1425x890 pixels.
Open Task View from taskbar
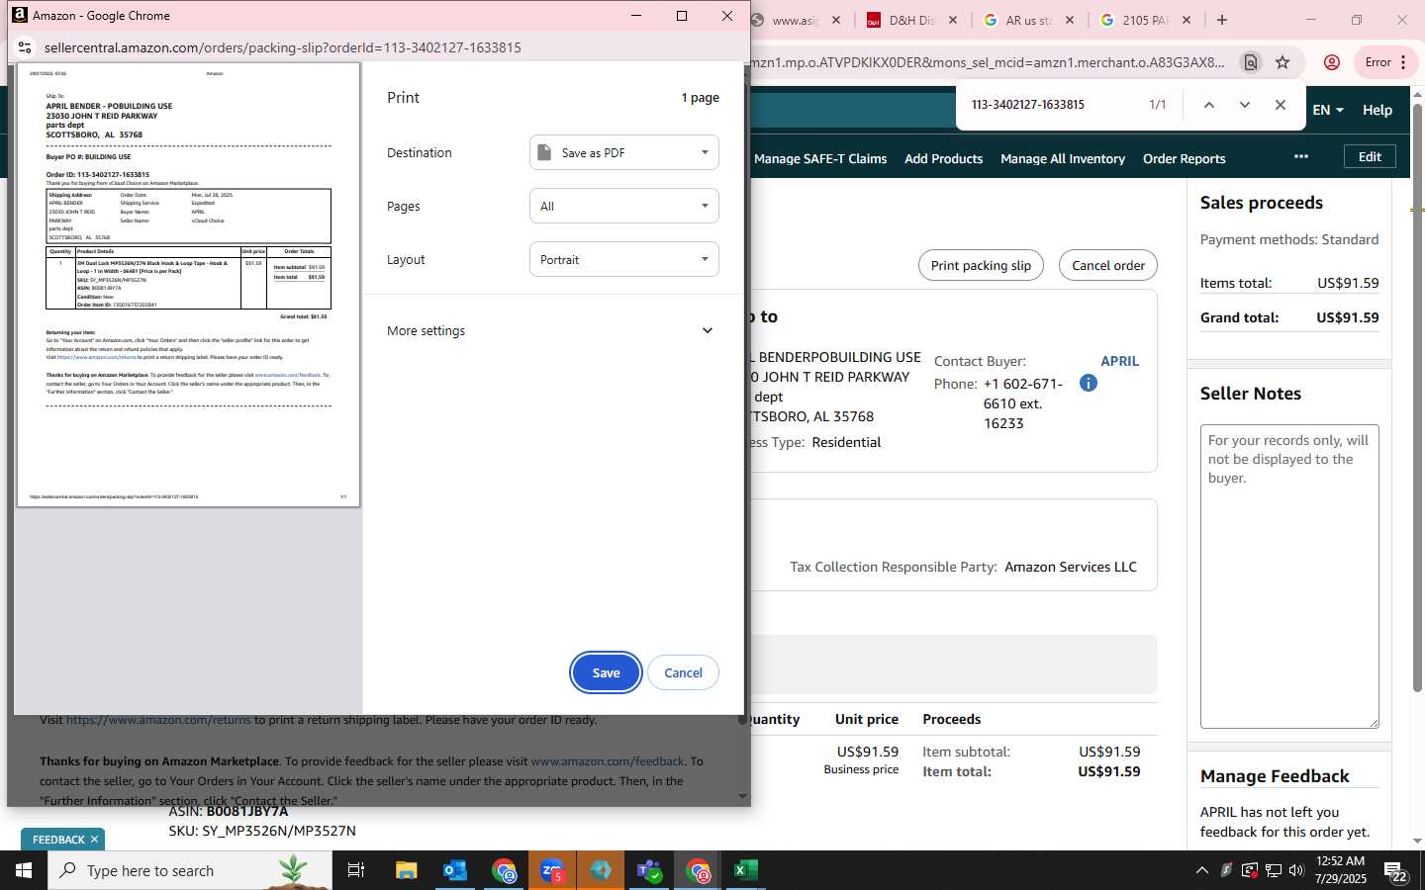coord(356,870)
